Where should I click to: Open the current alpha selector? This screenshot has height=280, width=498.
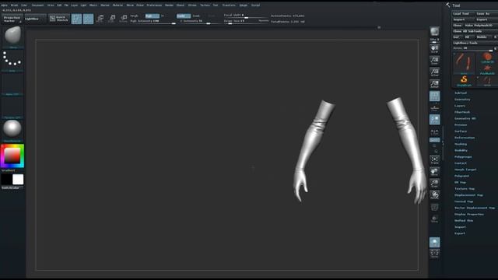coord(12,84)
